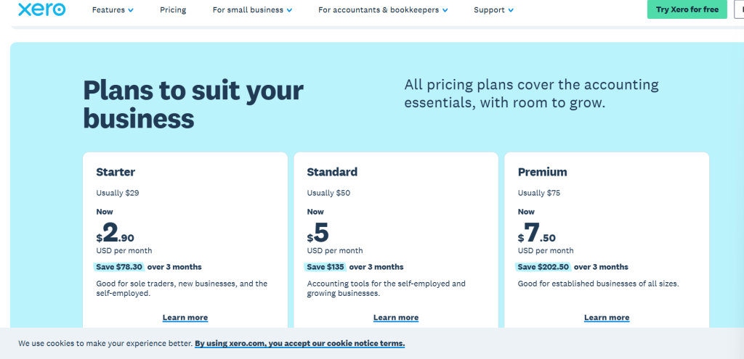
Task: Click Try Xero for free button
Action: [x=687, y=10]
